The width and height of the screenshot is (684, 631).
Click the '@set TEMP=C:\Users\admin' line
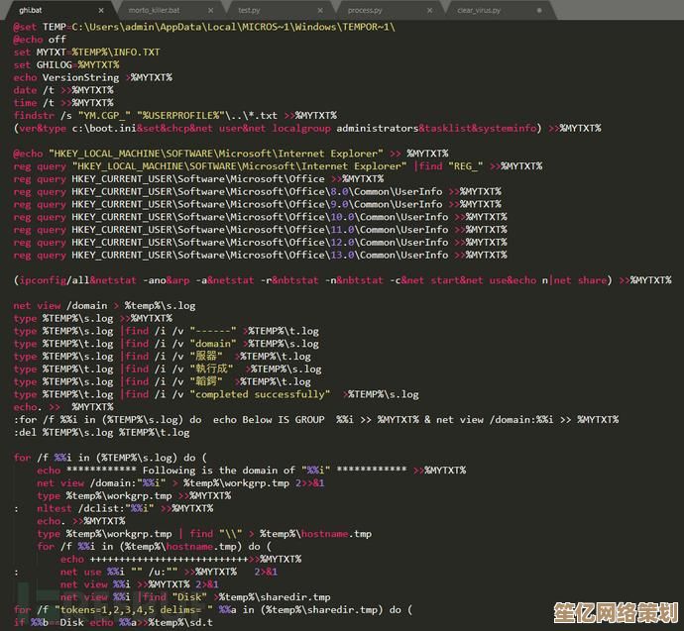tap(204, 27)
